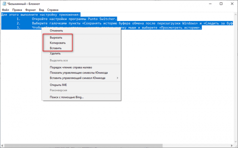Click the window title 'Безымянный – Блокнот'
The image size is (238, 148).
(x=24, y=4)
